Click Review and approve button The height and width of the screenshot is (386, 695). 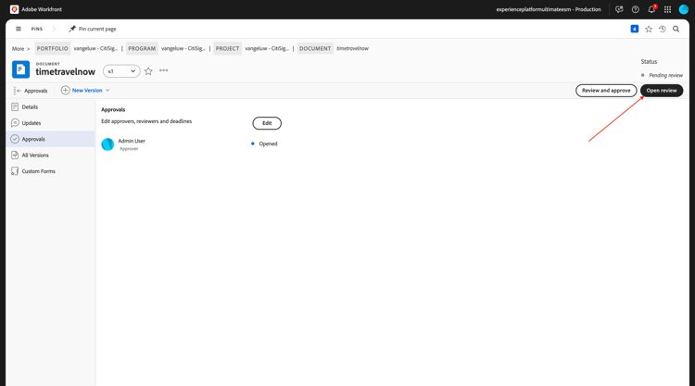coord(606,91)
